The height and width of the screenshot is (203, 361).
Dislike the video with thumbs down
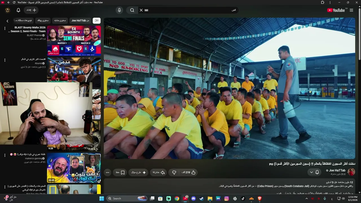point(174,173)
